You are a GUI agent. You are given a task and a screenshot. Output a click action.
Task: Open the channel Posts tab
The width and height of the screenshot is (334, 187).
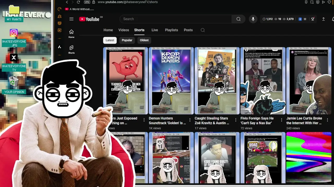188,30
